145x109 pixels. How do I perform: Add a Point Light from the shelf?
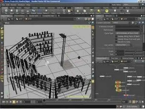coord(78,12)
